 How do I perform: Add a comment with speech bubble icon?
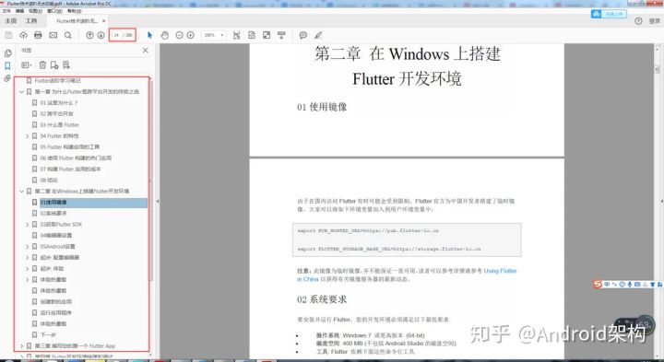point(303,36)
